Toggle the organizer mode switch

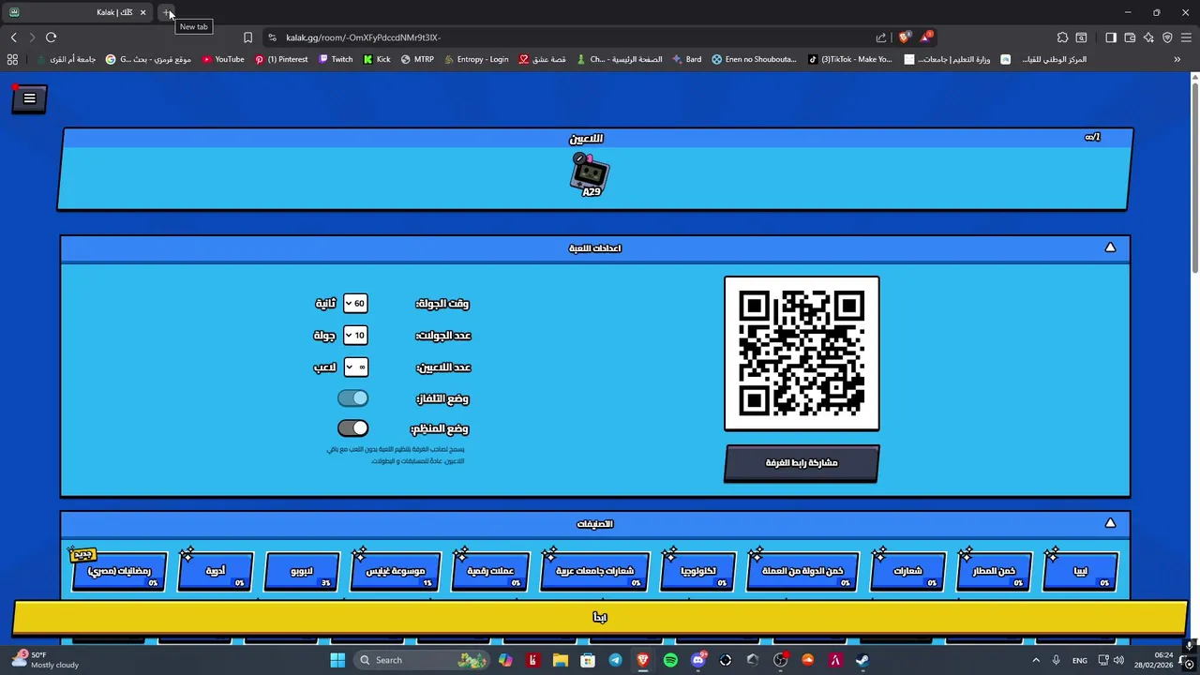353,428
